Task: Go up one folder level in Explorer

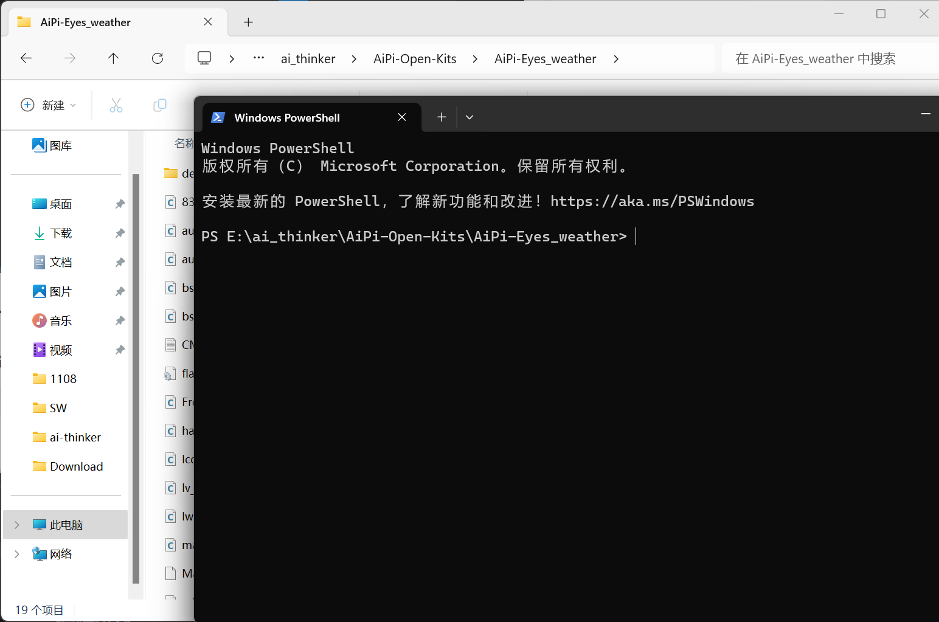Action: (x=113, y=58)
